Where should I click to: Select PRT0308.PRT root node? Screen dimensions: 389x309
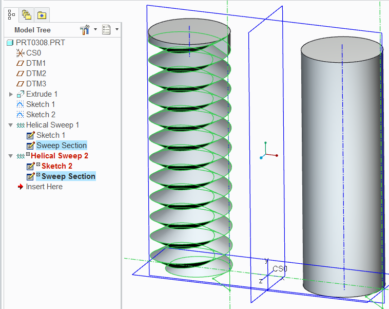click(40, 43)
